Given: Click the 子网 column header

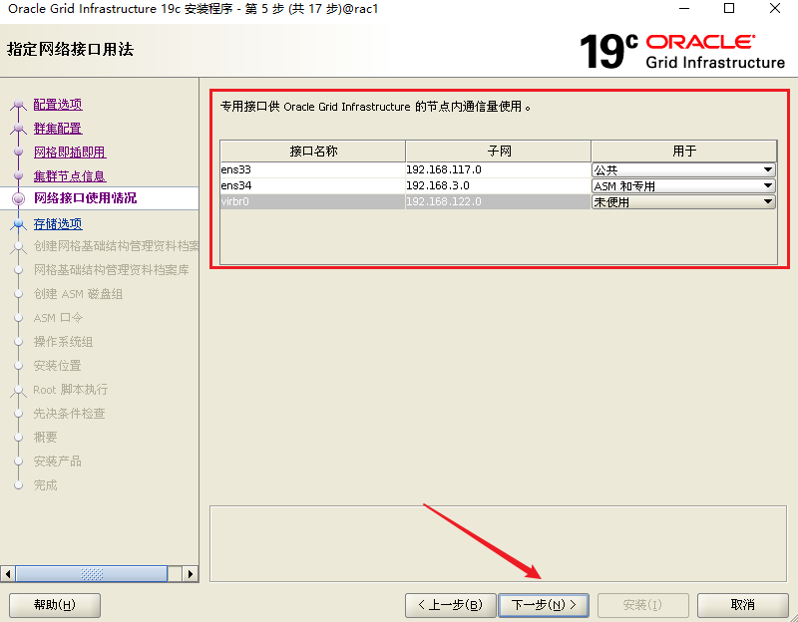Looking at the screenshot, I should (x=498, y=152).
